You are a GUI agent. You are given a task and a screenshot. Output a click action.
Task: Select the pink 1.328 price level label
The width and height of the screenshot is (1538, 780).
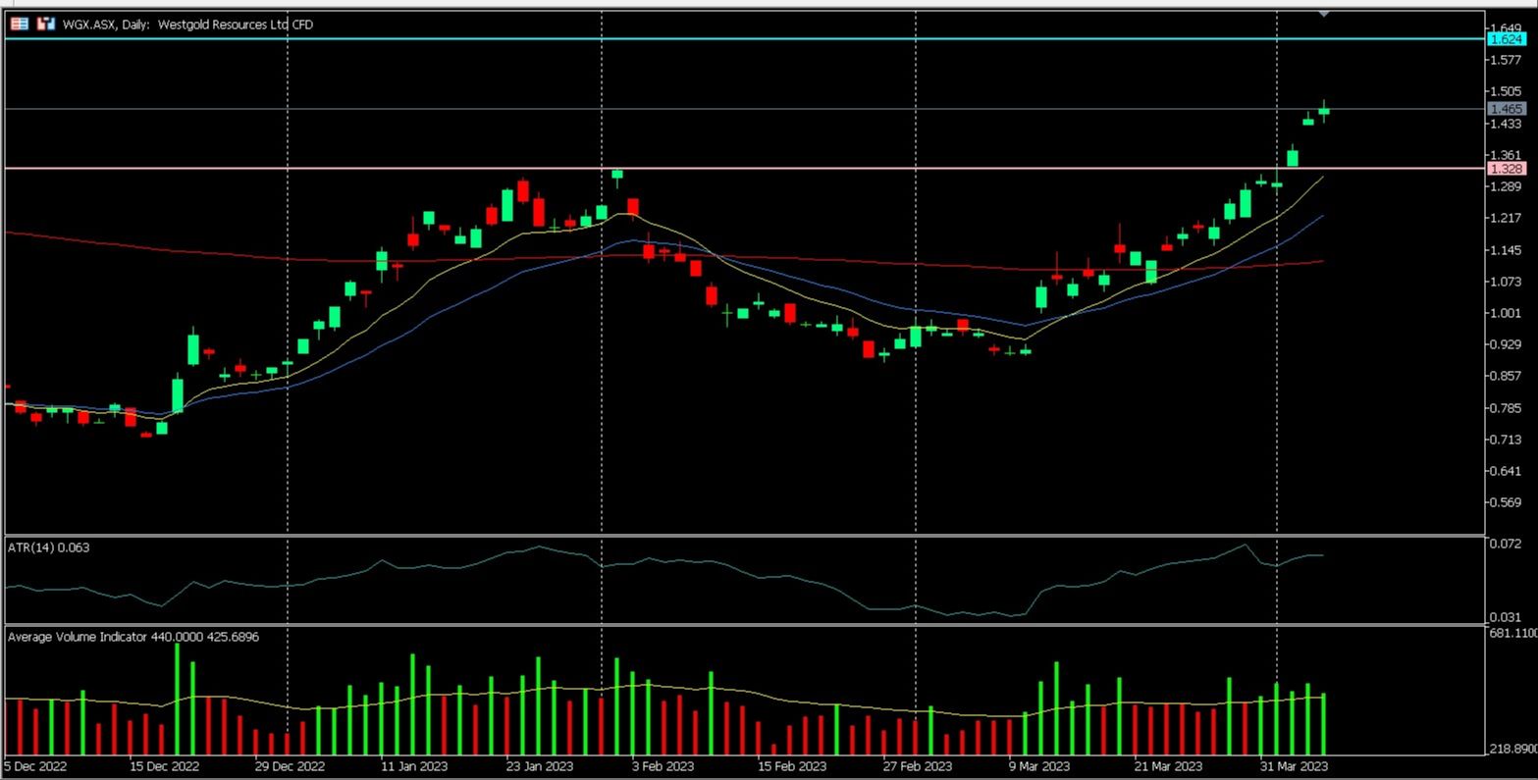click(x=1507, y=169)
